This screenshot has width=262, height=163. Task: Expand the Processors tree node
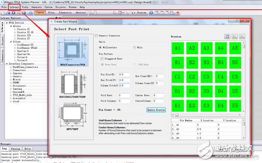point(11,86)
